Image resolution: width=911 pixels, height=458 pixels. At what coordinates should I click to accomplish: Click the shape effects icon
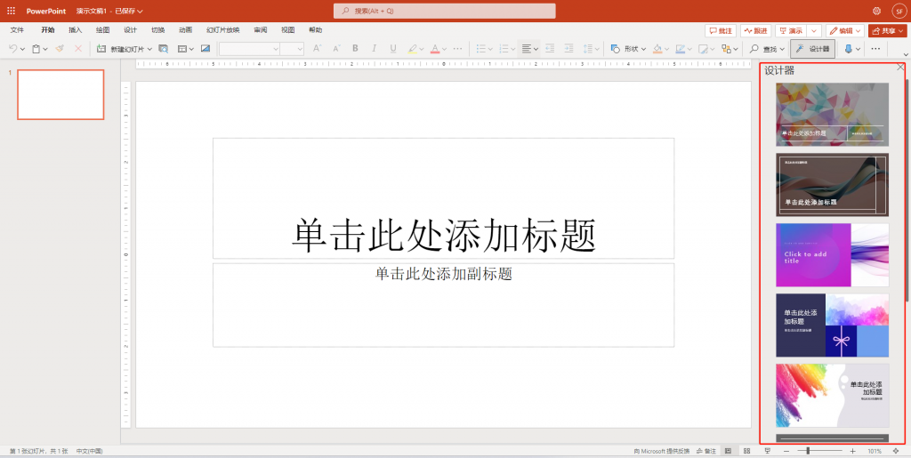703,49
